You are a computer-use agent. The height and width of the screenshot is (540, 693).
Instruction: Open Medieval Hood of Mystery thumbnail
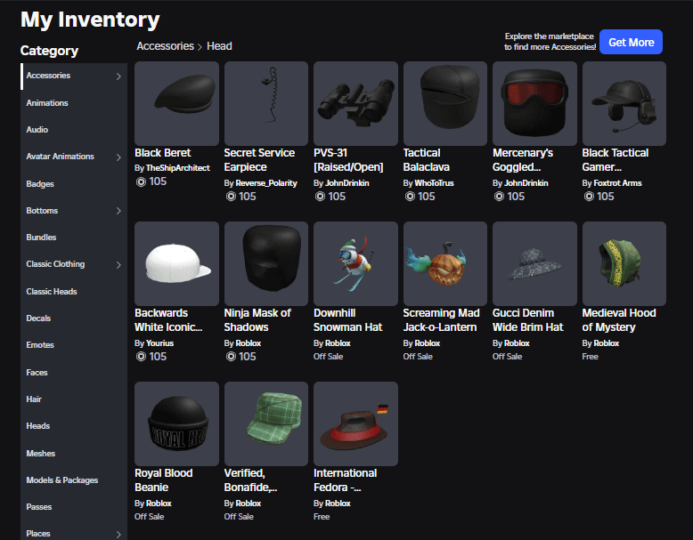pyautogui.click(x=624, y=263)
